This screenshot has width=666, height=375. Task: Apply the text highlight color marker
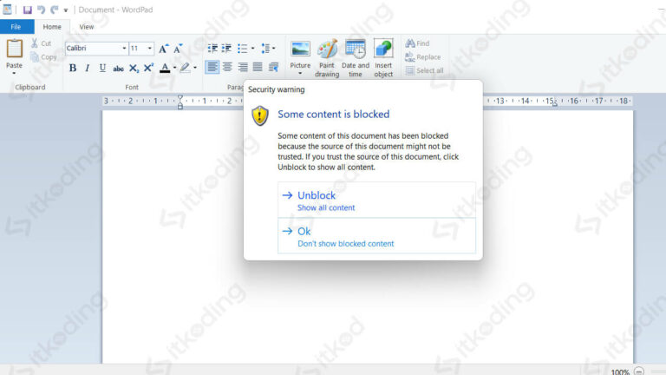[185, 68]
